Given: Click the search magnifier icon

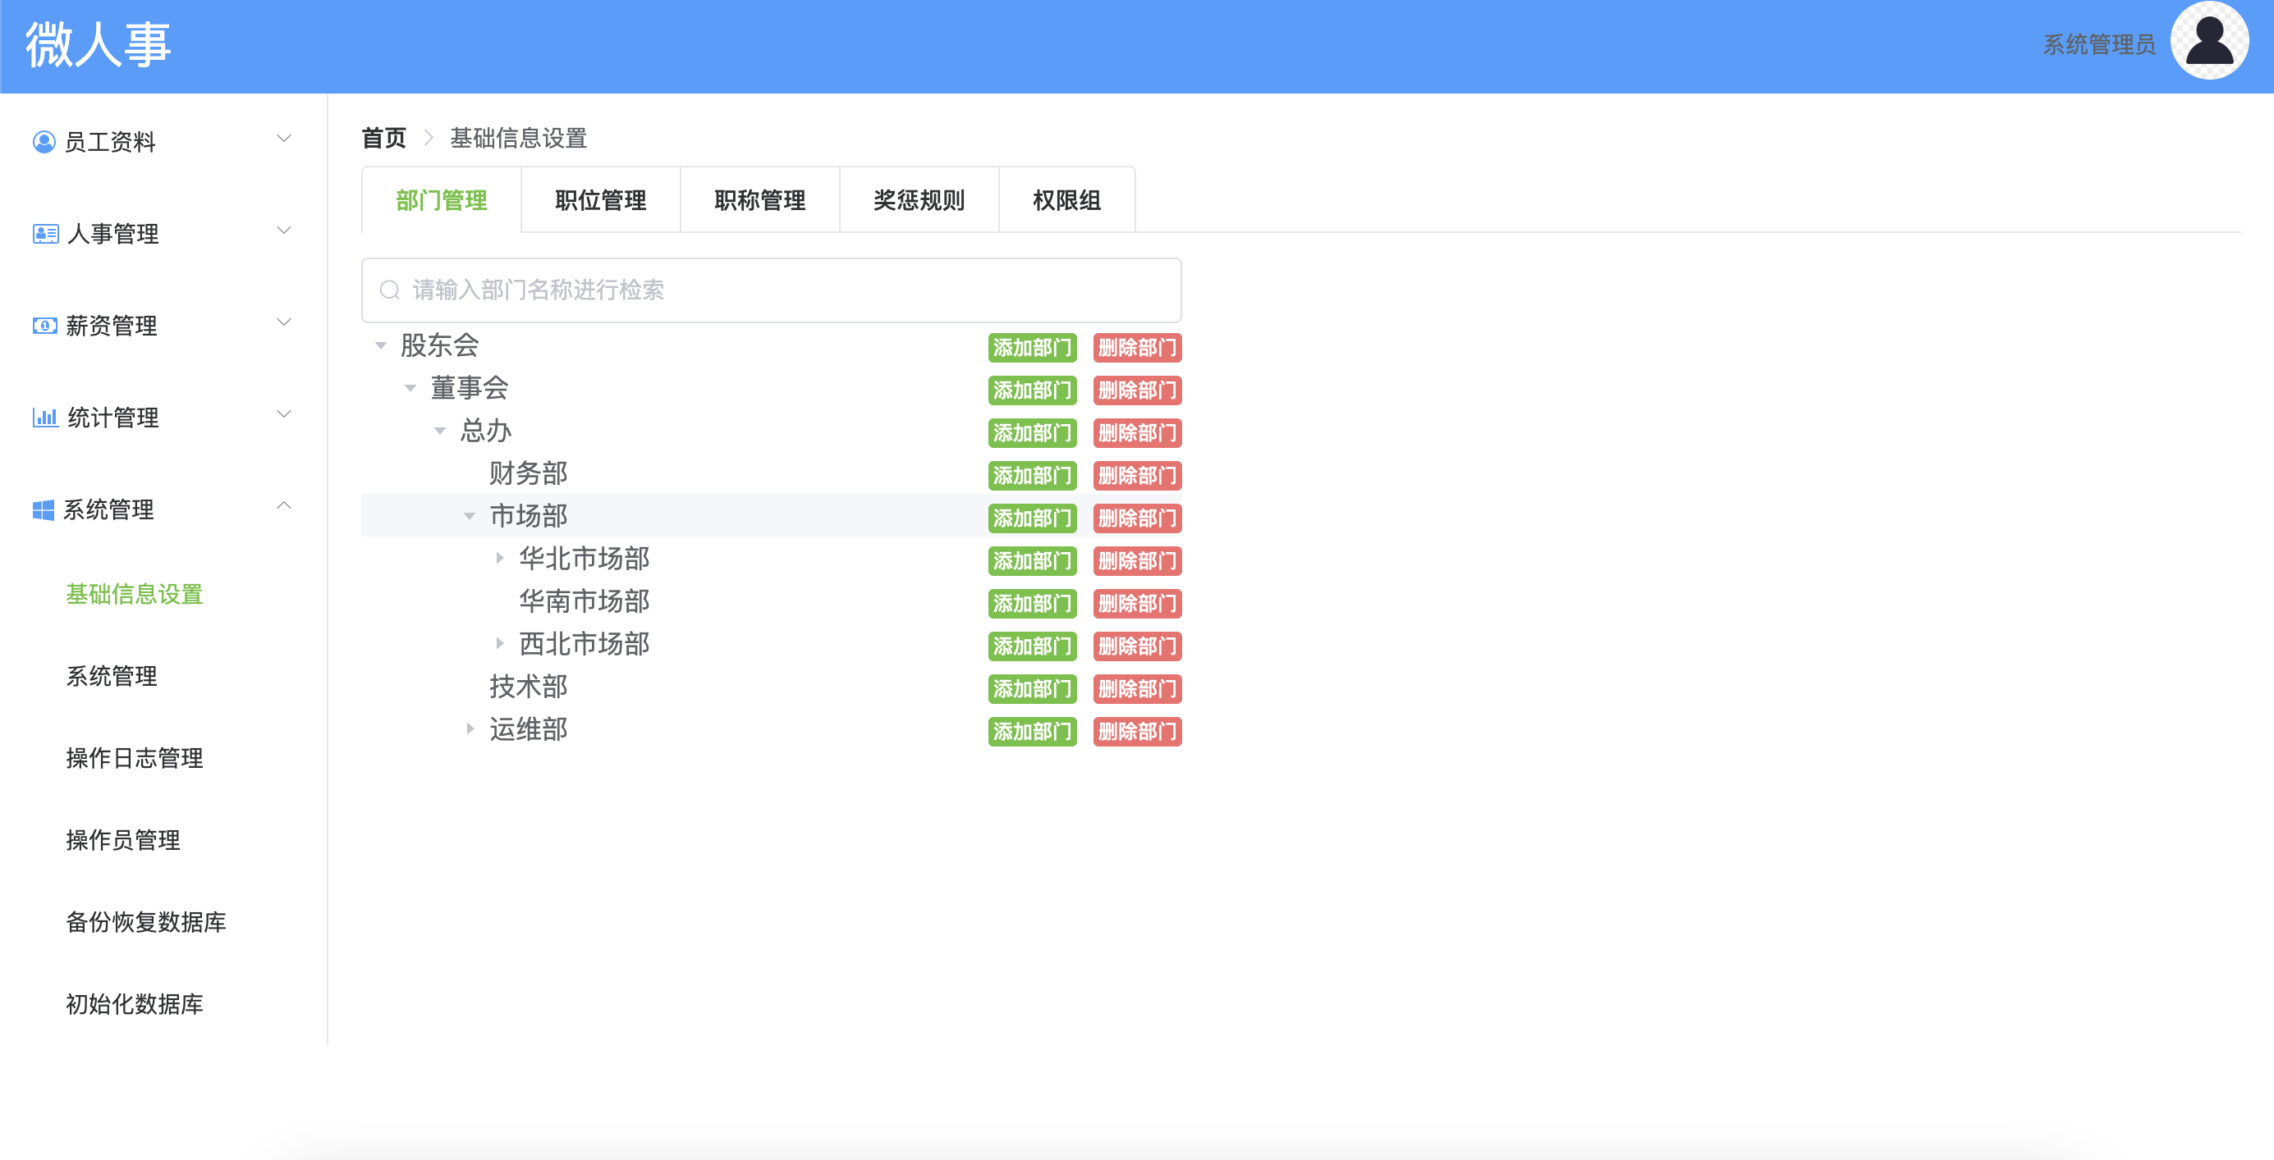Looking at the screenshot, I should tap(389, 290).
